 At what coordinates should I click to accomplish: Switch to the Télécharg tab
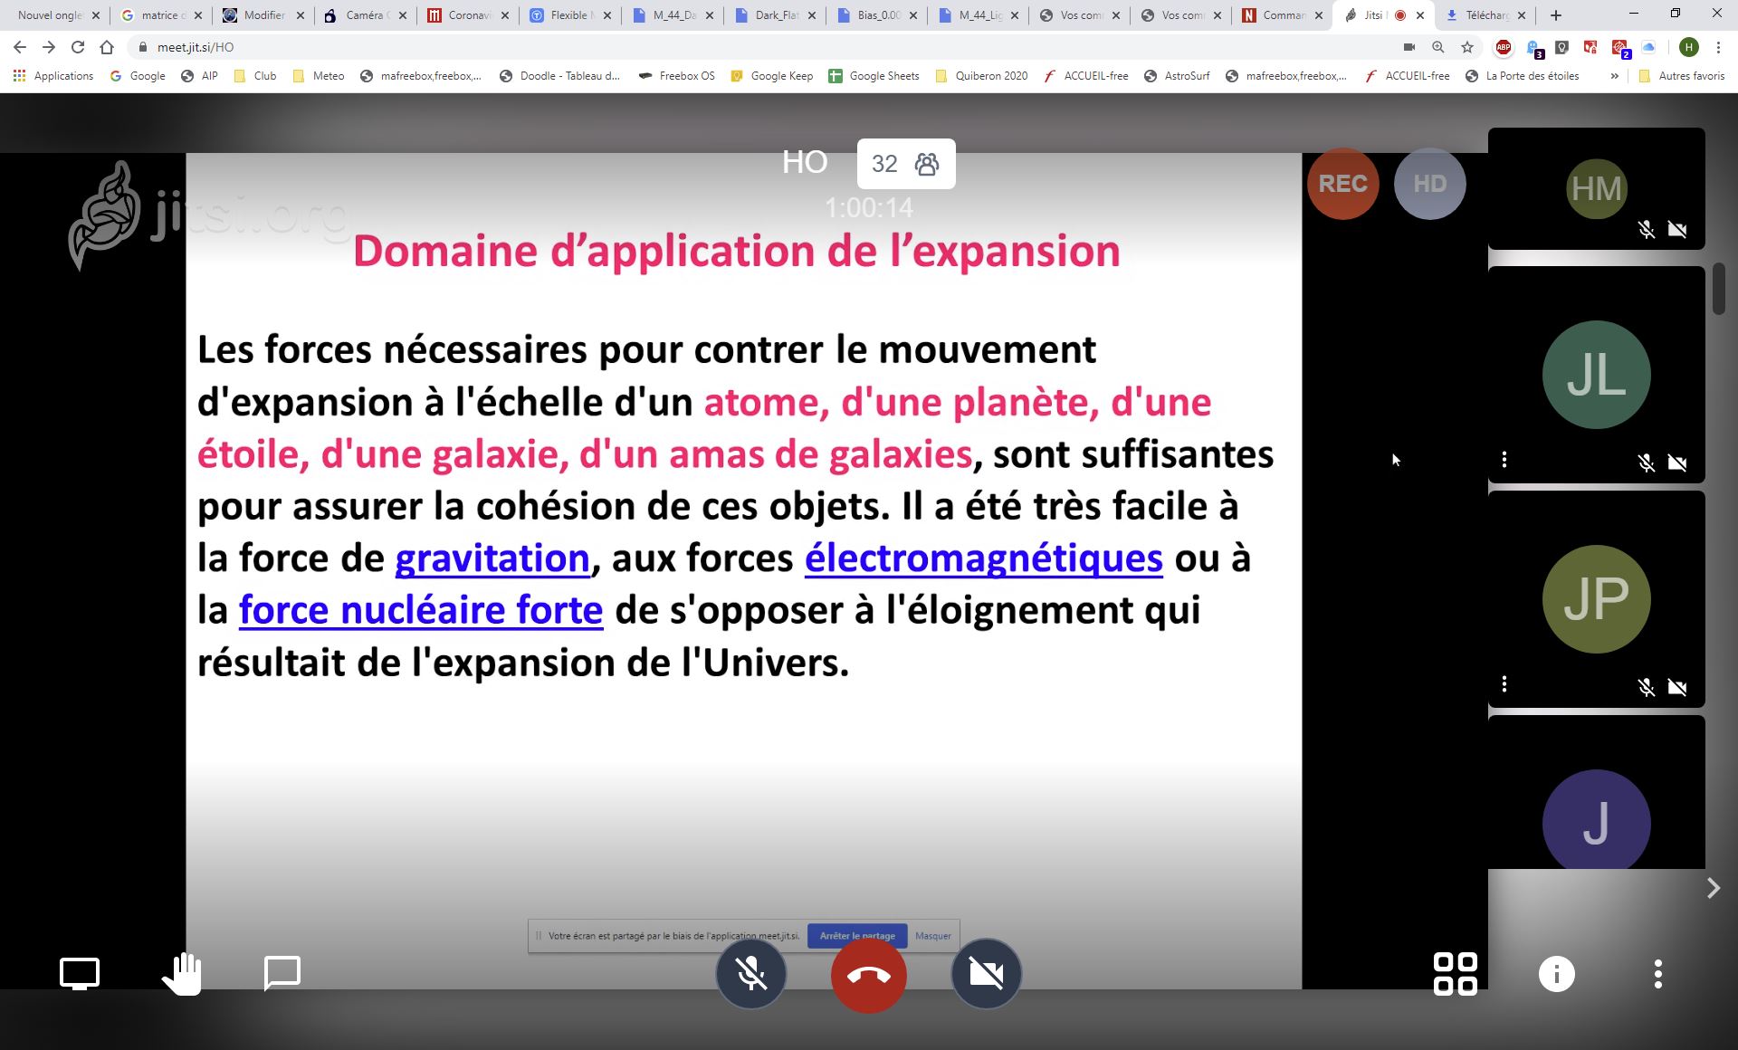point(1485,15)
